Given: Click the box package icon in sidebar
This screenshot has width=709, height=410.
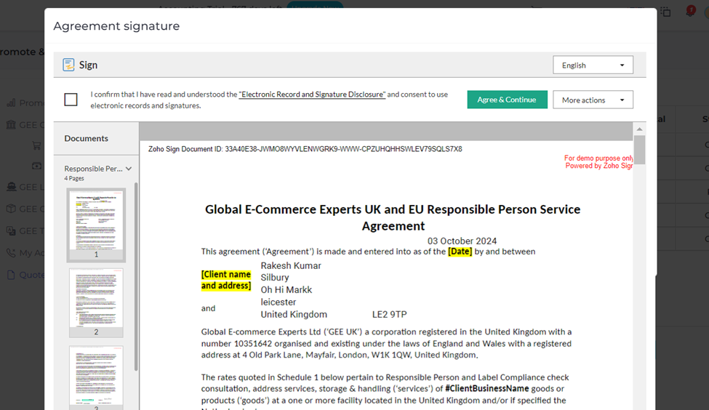Looking at the screenshot, I should tap(11, 209).
